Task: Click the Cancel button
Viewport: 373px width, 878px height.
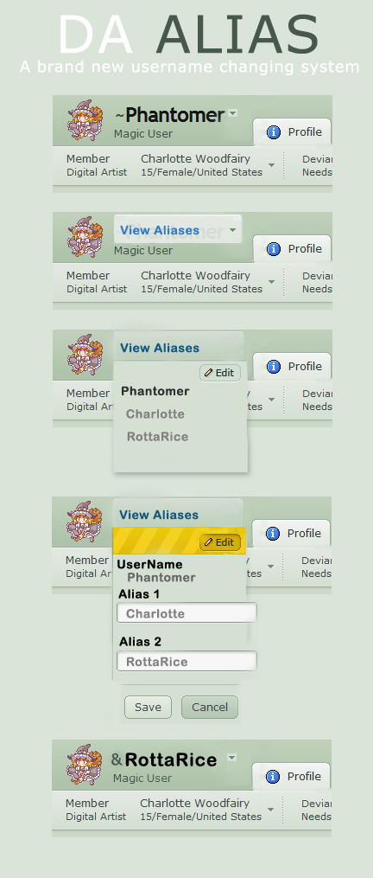Action: (210, 708)
